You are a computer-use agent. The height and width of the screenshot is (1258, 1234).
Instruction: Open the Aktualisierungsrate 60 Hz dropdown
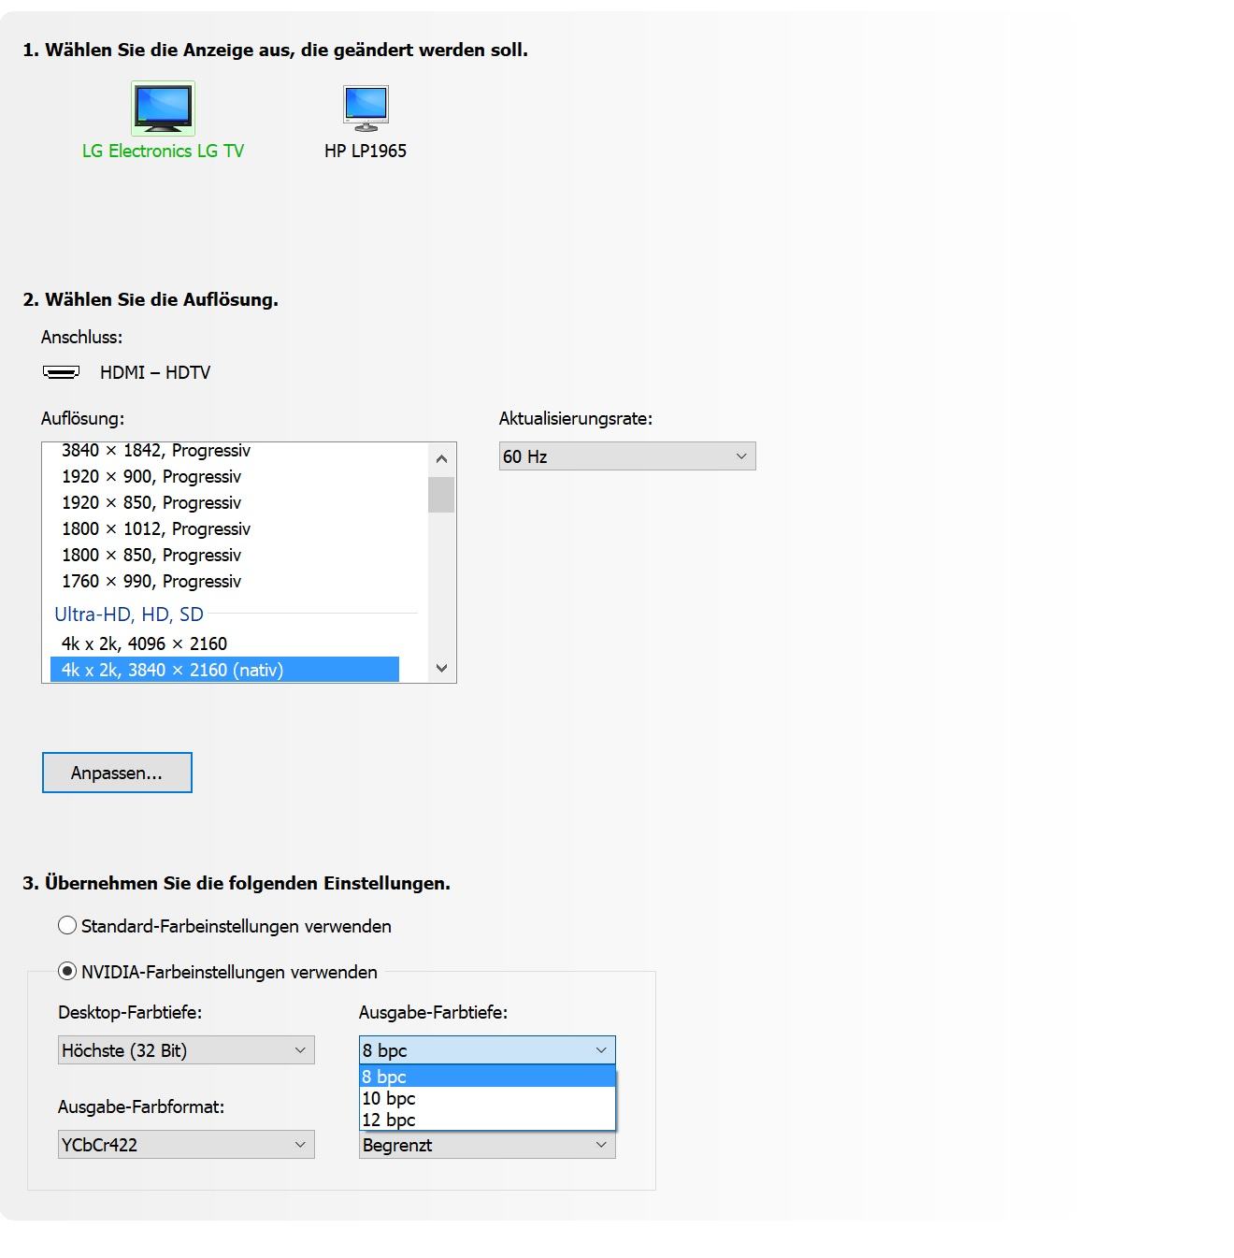627,456
